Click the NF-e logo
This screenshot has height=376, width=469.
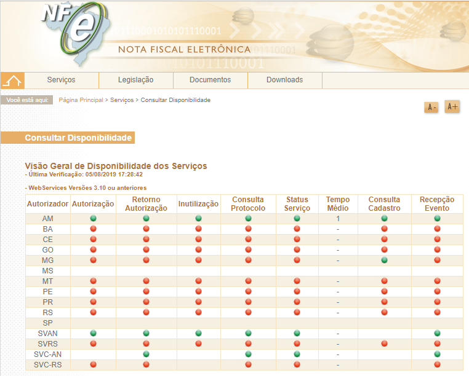coord(75,33)
